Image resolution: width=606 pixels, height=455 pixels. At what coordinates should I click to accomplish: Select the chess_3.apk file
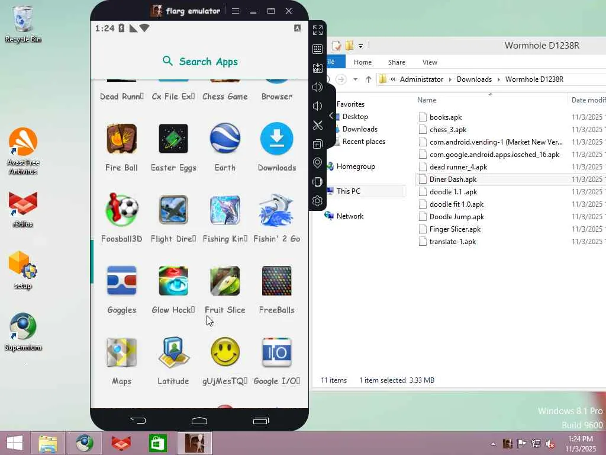[448, 130]
